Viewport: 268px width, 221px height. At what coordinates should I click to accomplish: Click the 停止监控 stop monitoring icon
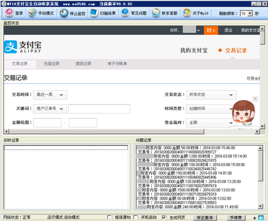[72, 13]
